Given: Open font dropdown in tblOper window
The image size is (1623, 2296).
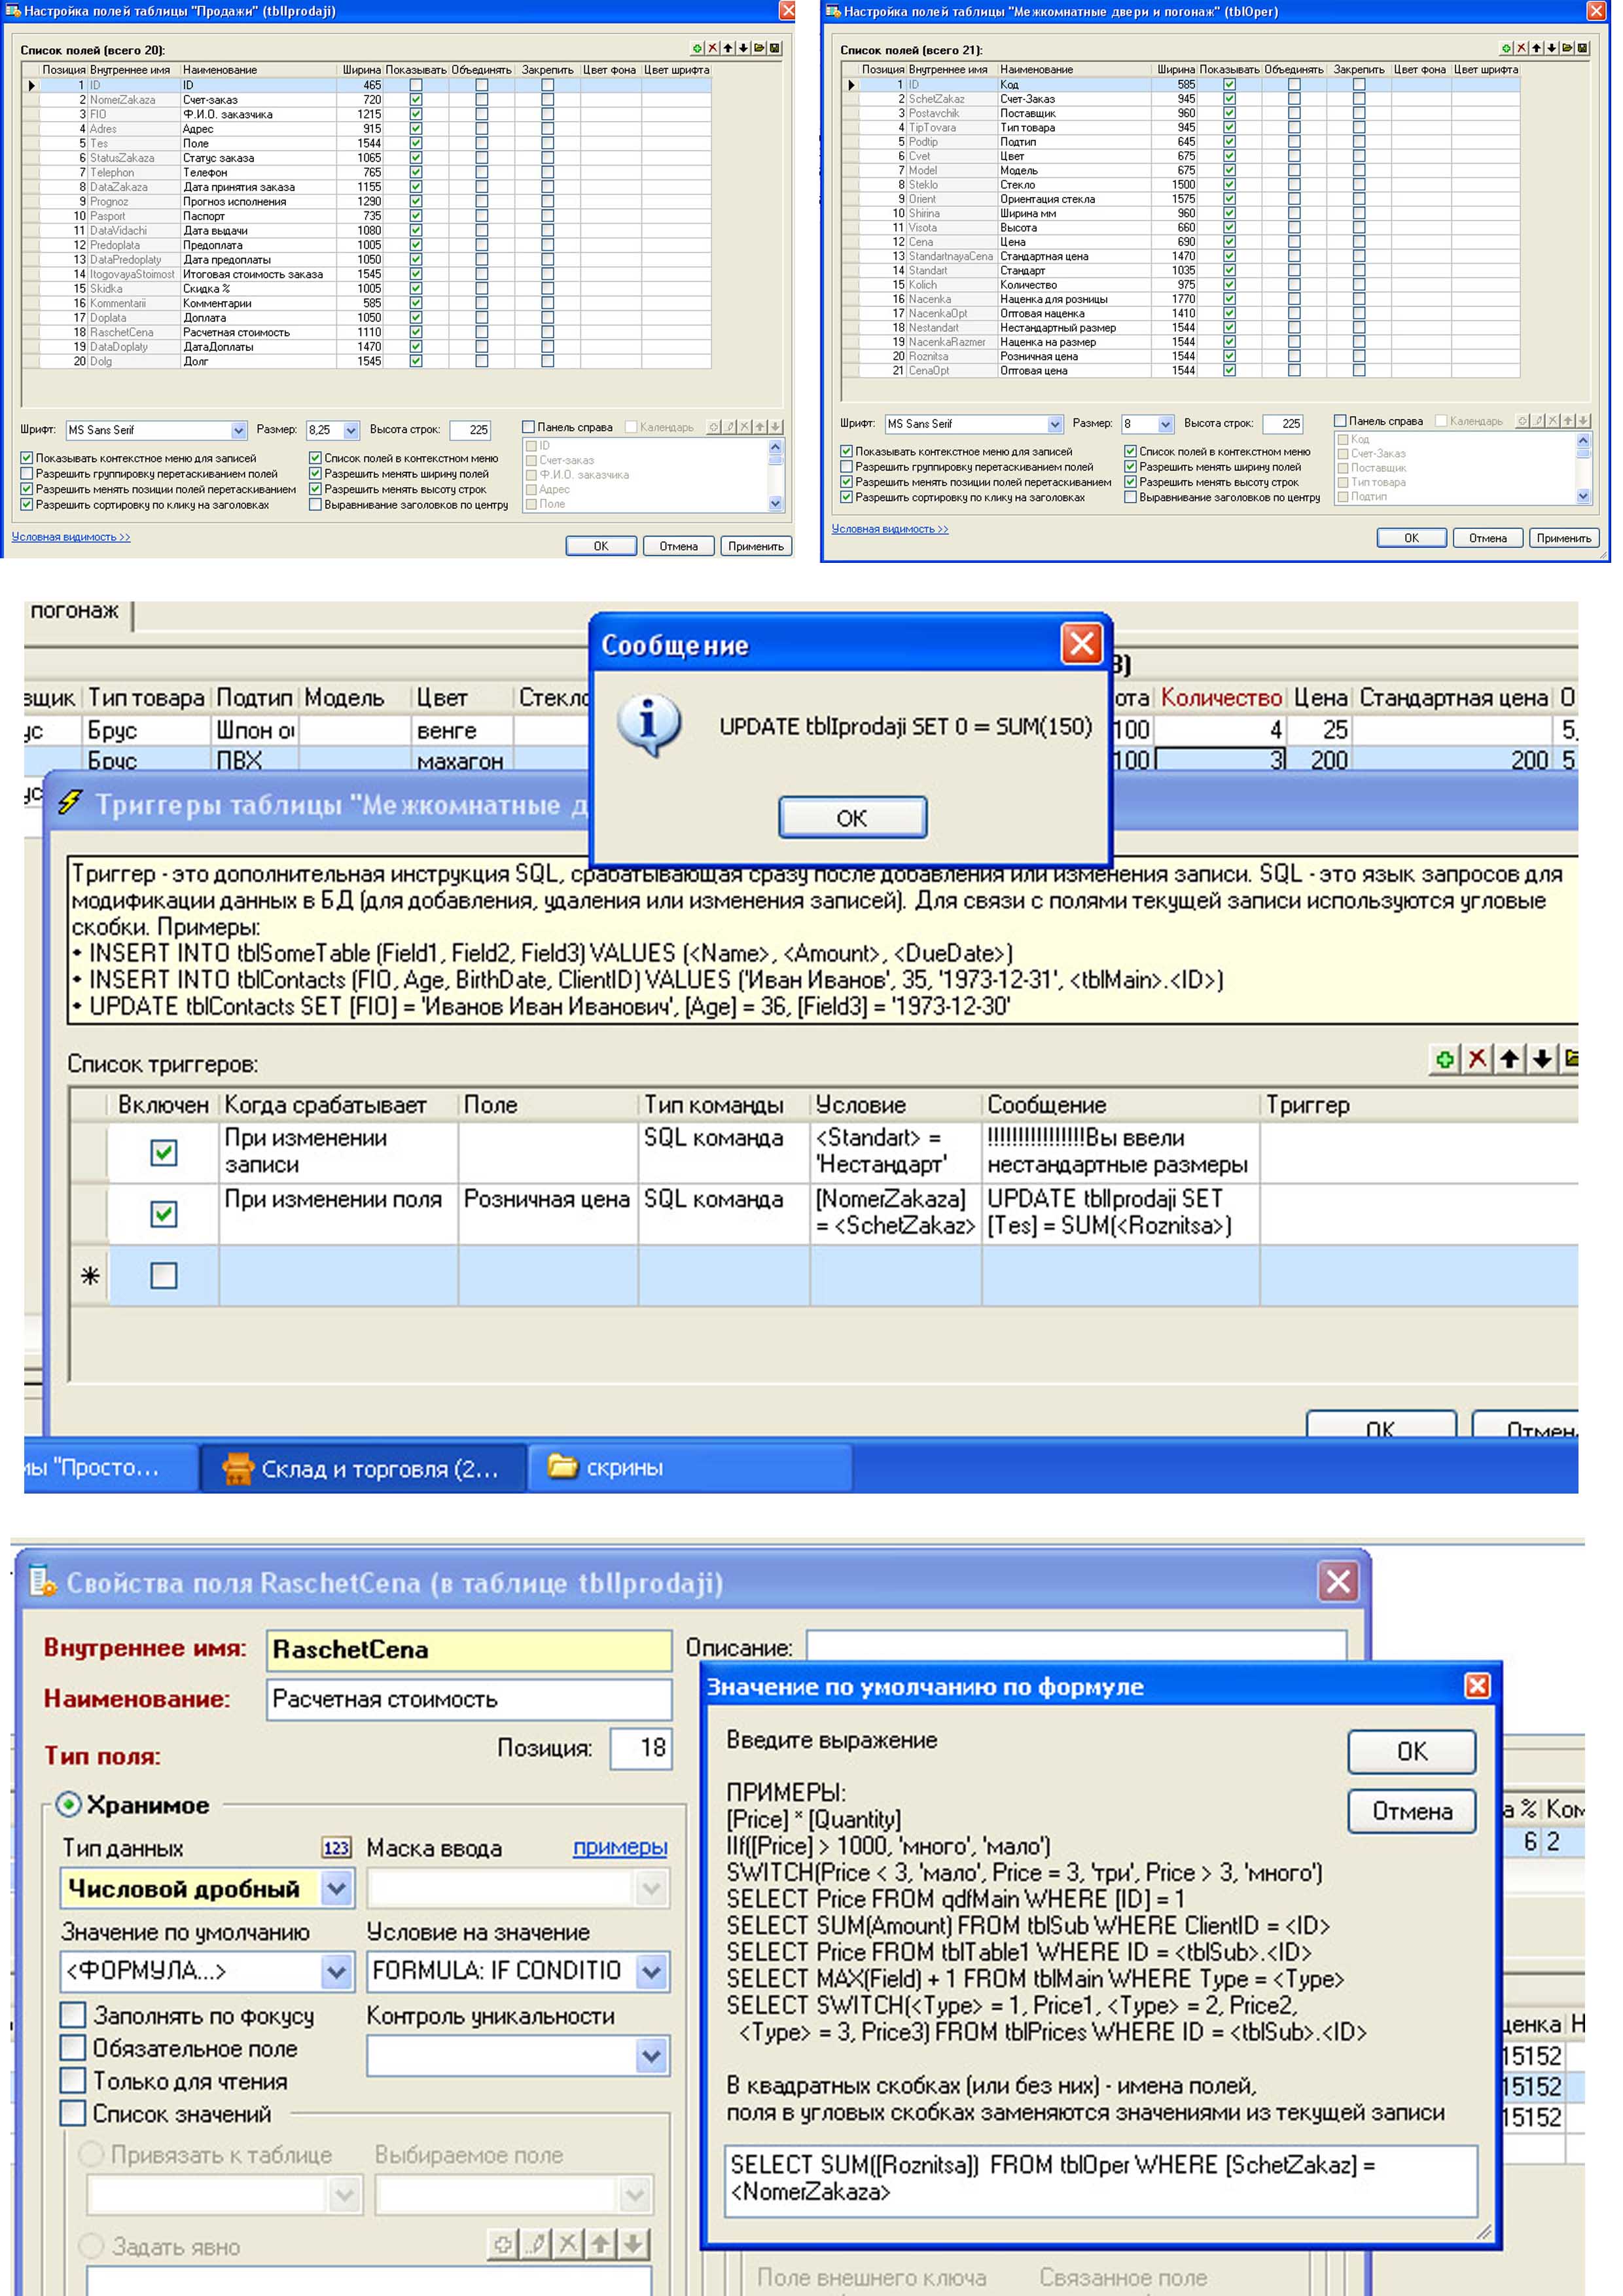Looking at the screenshot, I should [1055, 424].
